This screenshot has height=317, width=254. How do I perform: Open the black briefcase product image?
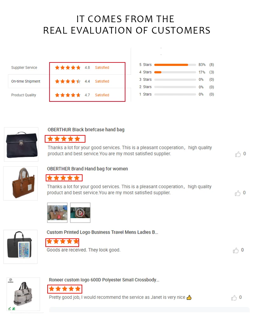pyautogui.click(x=21, y=144)
